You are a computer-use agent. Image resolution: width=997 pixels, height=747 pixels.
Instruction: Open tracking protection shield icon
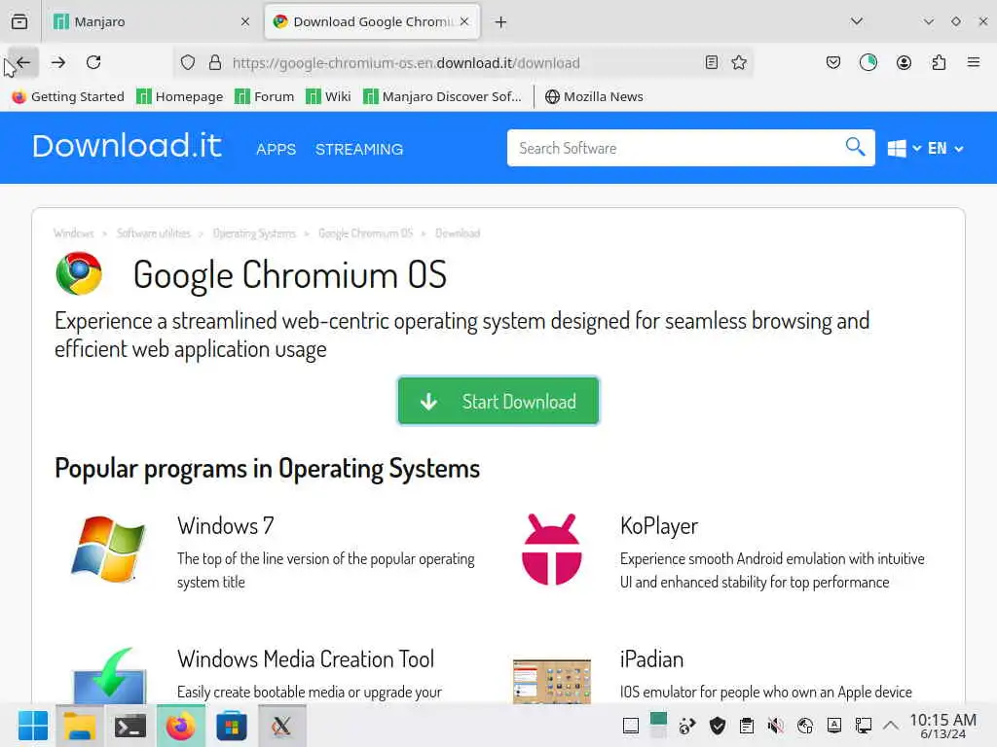pyautogui.click(x=188, y=62)
